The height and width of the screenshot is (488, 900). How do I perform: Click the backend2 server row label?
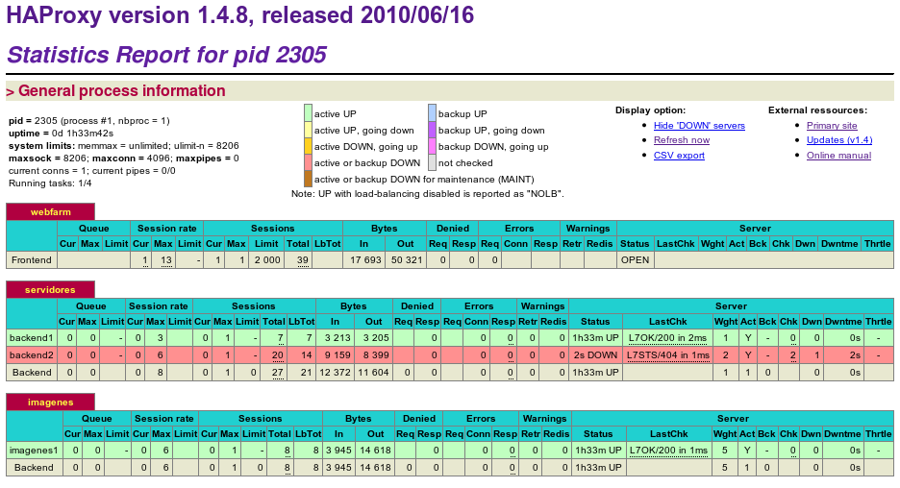[x=32, y=355]
